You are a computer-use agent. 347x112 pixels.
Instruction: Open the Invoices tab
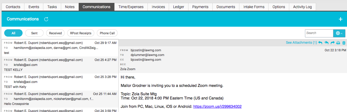point(158,7)
